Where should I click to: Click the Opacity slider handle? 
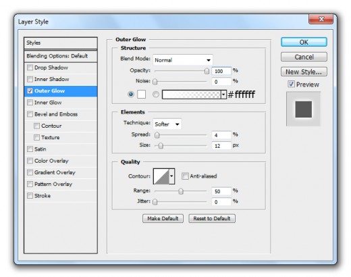click(207, 71)
